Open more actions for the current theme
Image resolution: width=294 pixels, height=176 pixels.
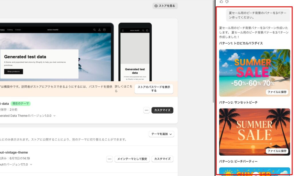coord(146,110)
